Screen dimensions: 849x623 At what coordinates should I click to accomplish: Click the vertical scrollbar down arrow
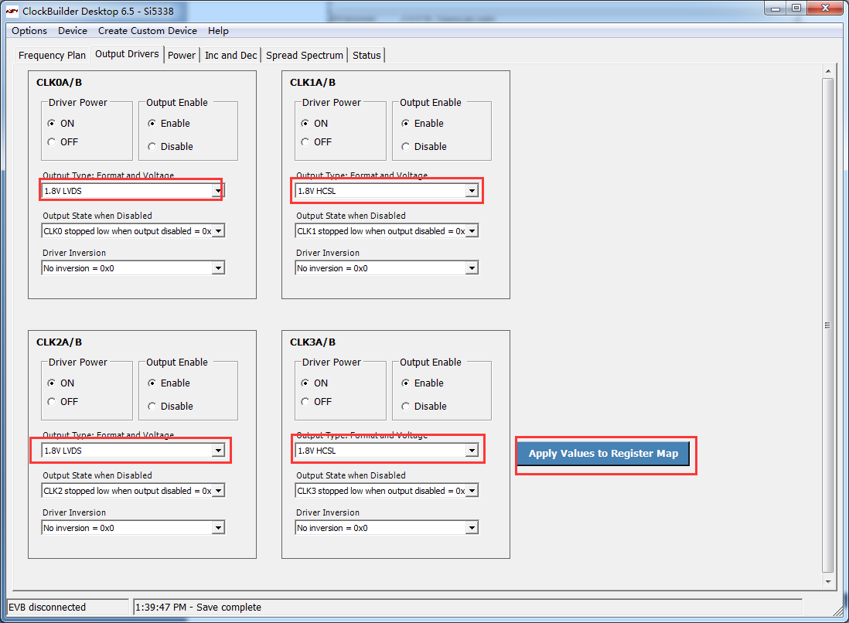tap(827, 582)
